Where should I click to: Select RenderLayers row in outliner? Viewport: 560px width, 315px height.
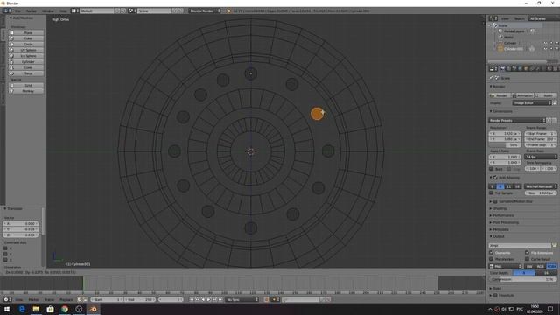(514, 31)
